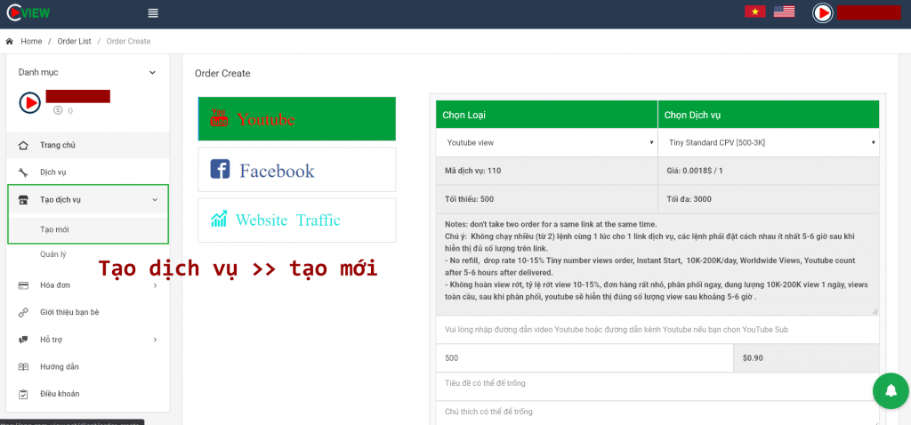Screen dimensions: 911x425
Task: Click the card icon beside Hóa đơn
Action: coord(23,285)
